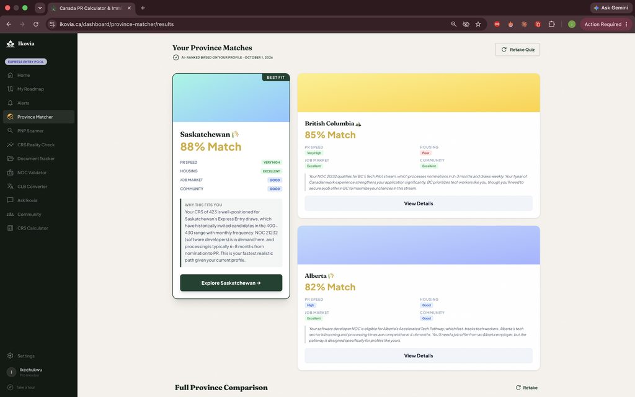Click the Alberta blue card banner
635x397 pixels.
419,245
